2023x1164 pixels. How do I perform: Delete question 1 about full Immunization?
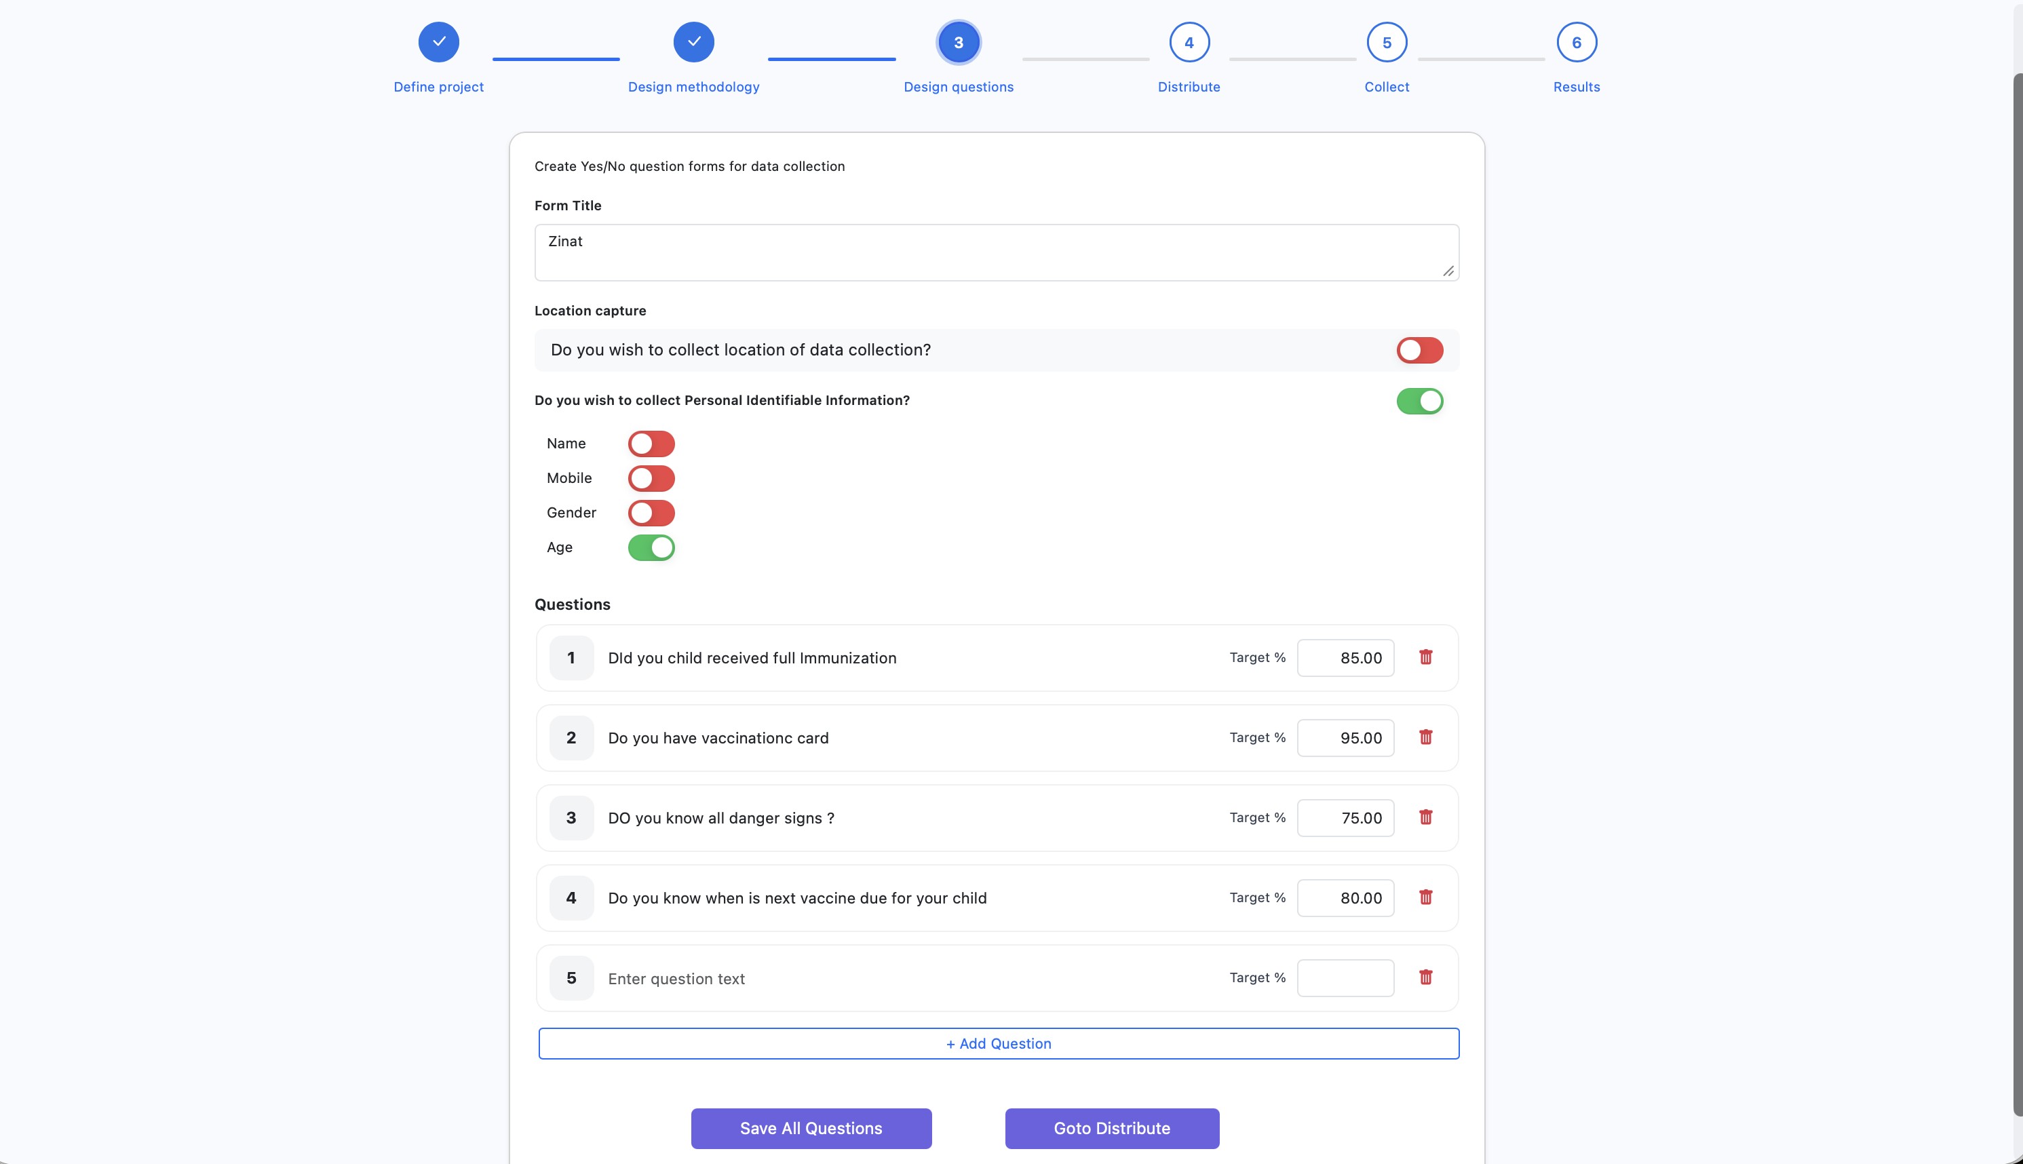tap(1427, 657)
